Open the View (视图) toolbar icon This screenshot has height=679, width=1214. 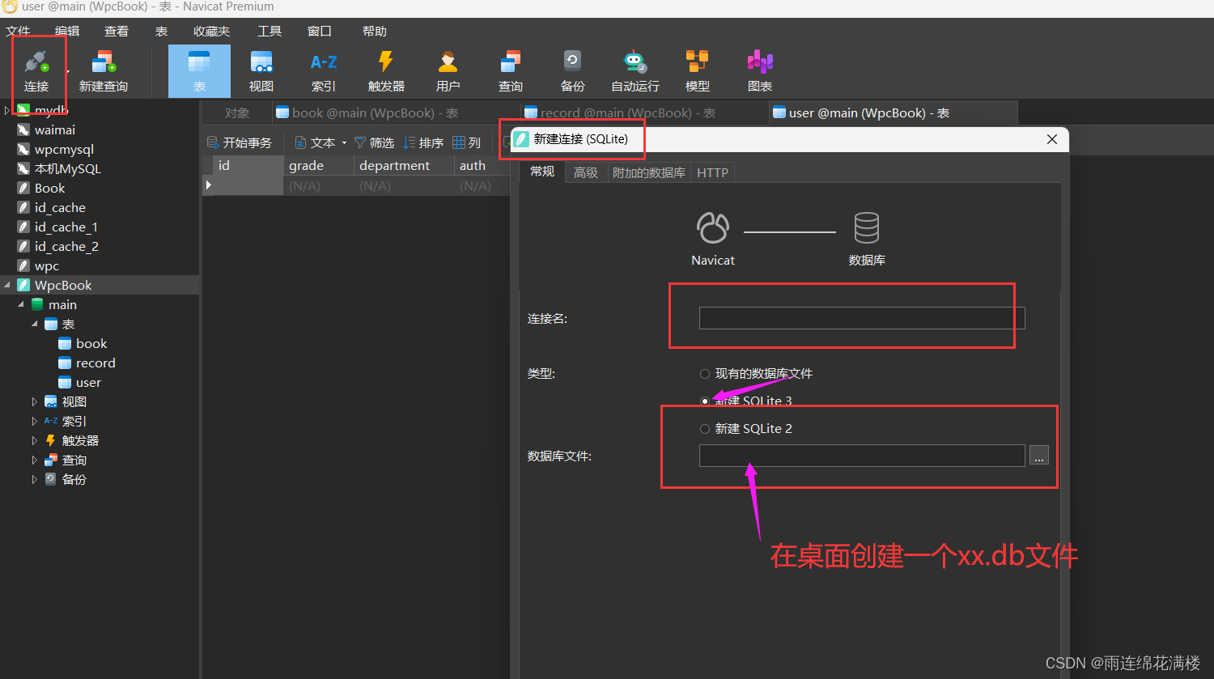coord(261,71)
